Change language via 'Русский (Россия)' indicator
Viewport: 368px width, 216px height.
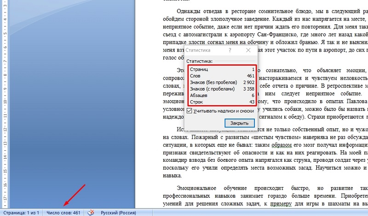coord(118,213)
